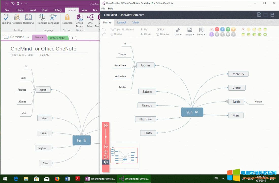Switch to the Layout tab
The height and width of the screenshot is (183, 279).
pyautogui.click(x=121, y=22)
